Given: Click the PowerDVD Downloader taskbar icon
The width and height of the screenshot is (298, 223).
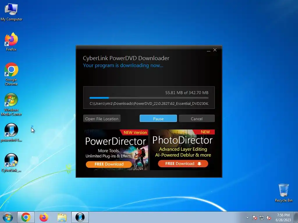Looking at the screenshot, I should (80, 217).
